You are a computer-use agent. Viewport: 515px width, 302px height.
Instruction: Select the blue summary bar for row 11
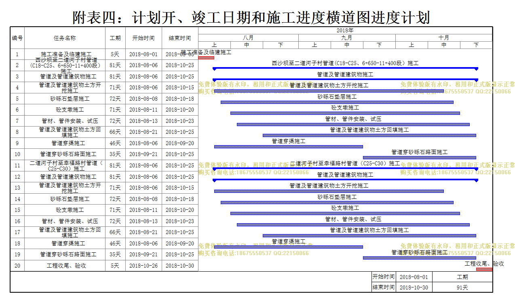(345, 169)
